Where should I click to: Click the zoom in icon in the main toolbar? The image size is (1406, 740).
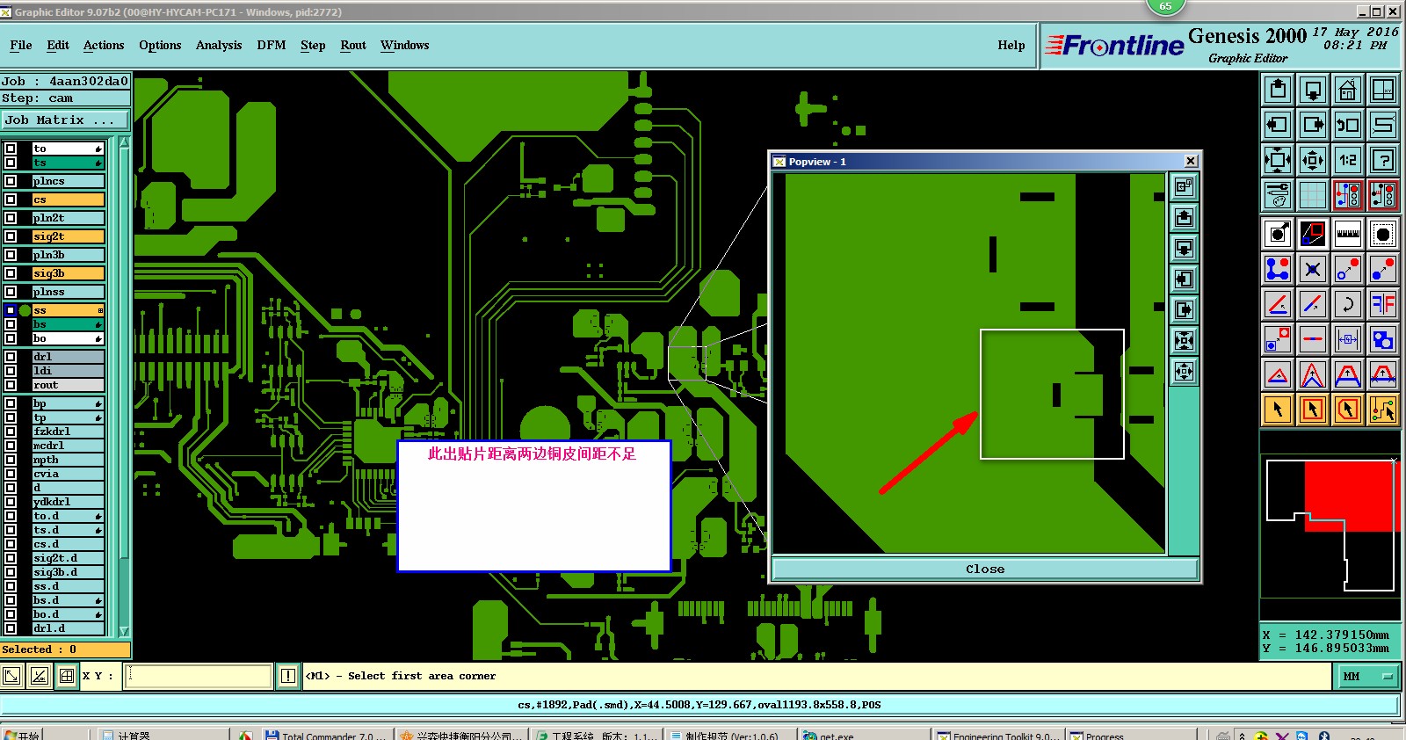(1278, 160)
